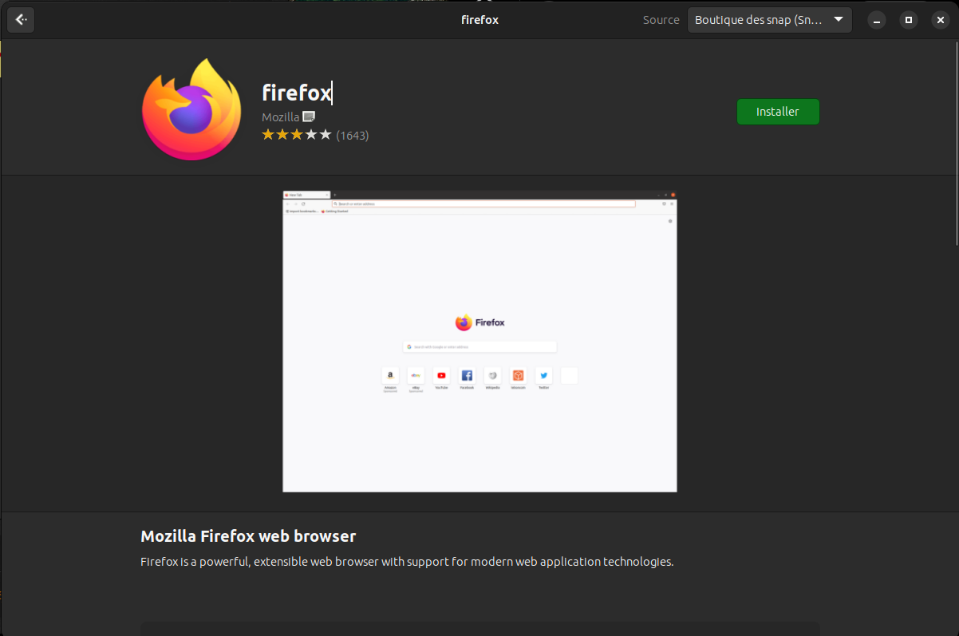The image size is (959, 636).
Task: Click the Mozilla publisher name
Action: pyautogui.click(x=281, y=117)
